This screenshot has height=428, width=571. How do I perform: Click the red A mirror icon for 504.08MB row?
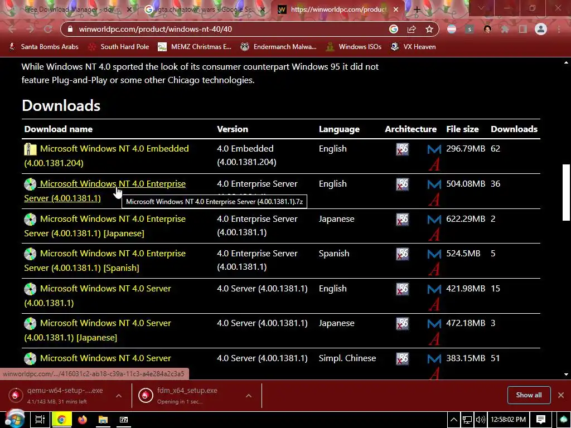[434, 200]
